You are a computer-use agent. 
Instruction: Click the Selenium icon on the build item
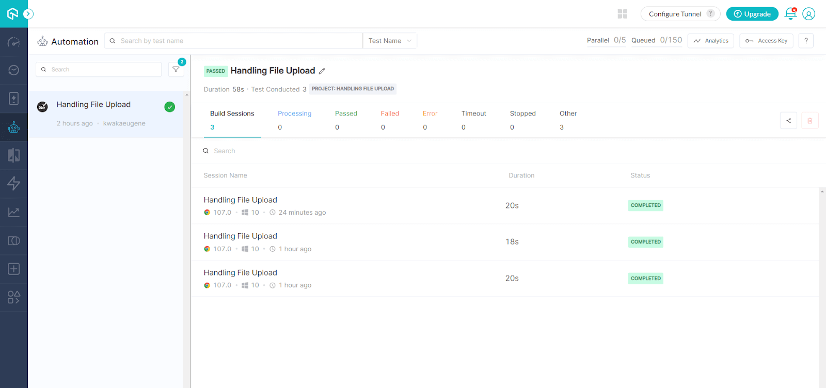(42, 107)
